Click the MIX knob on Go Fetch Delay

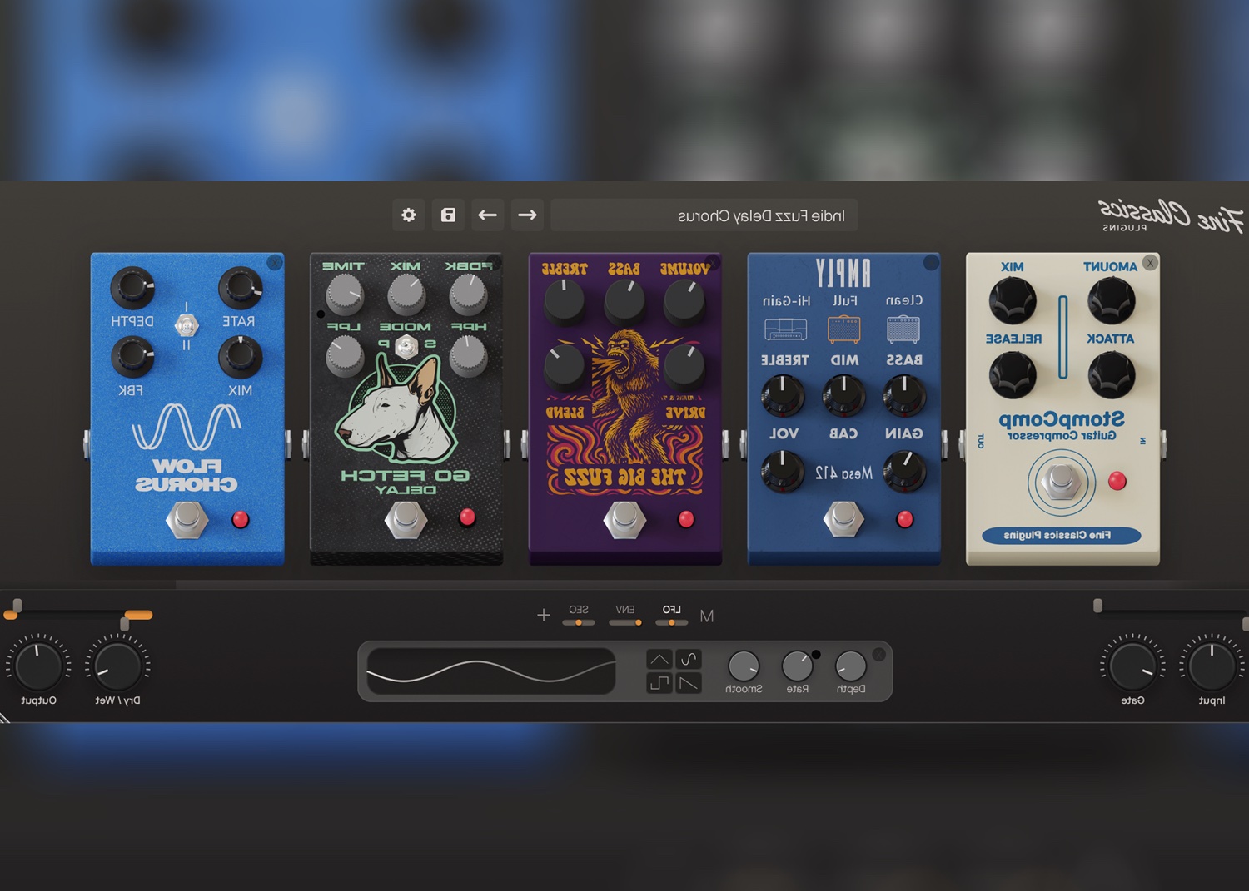tap(406, 294)
